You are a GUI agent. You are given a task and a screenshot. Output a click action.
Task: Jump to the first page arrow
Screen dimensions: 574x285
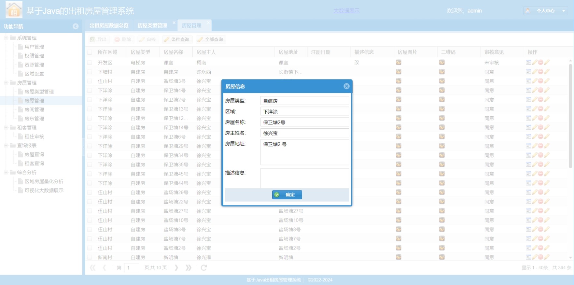point(93,268)
